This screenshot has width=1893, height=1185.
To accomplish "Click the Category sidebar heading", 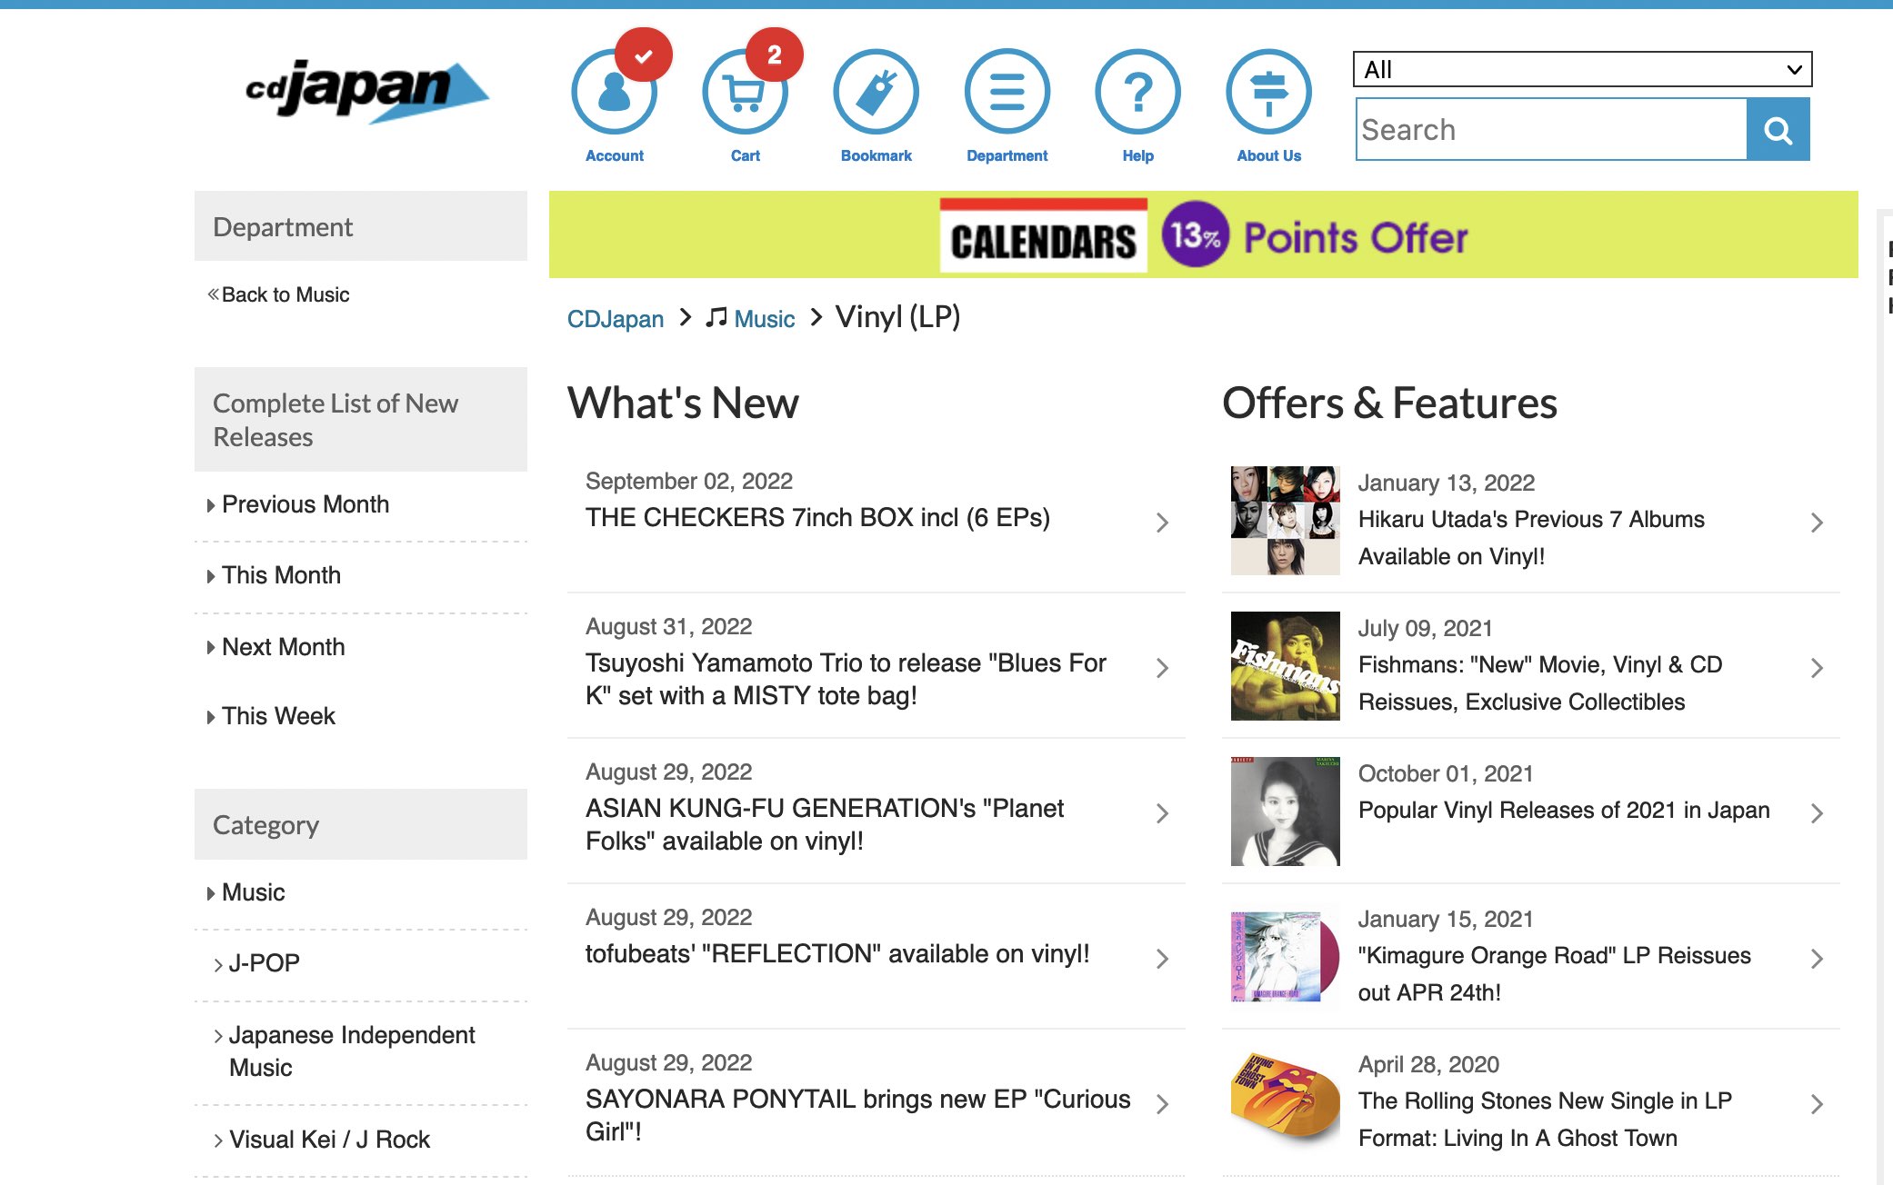I will pos(361,824).
